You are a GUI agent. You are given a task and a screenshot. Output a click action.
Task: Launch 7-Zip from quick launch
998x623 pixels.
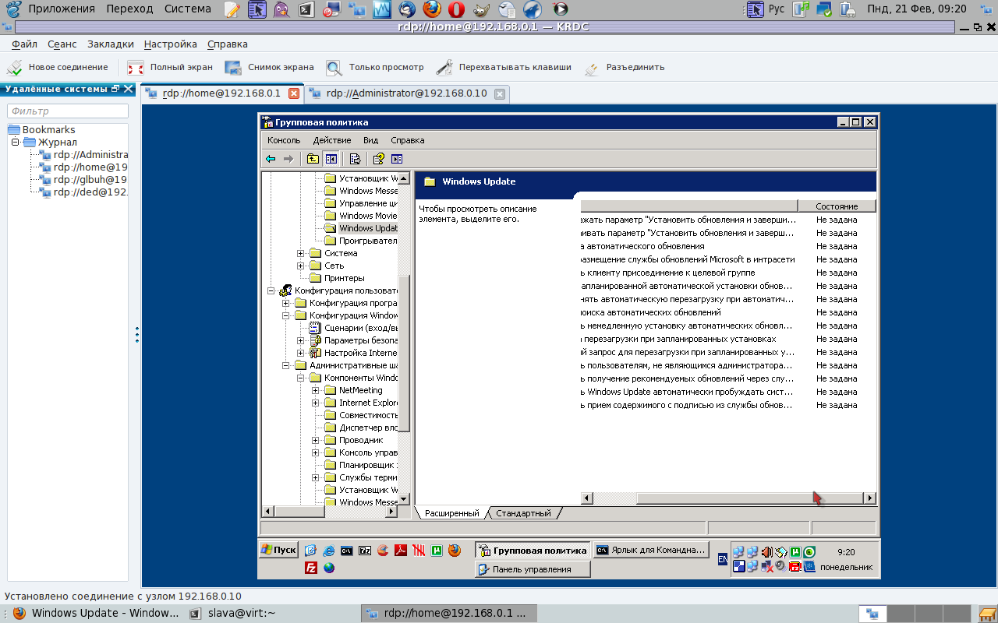tap(365, 551)
